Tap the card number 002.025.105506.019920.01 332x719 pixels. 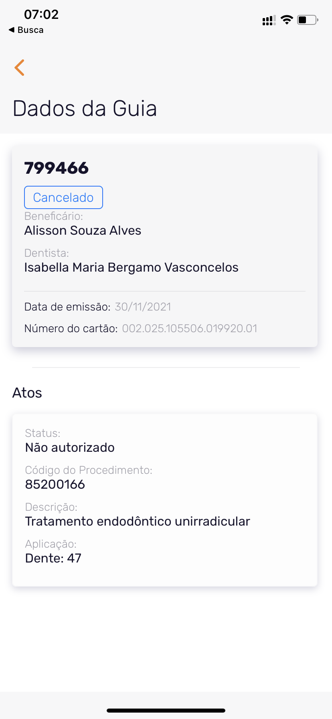[189, 329]
